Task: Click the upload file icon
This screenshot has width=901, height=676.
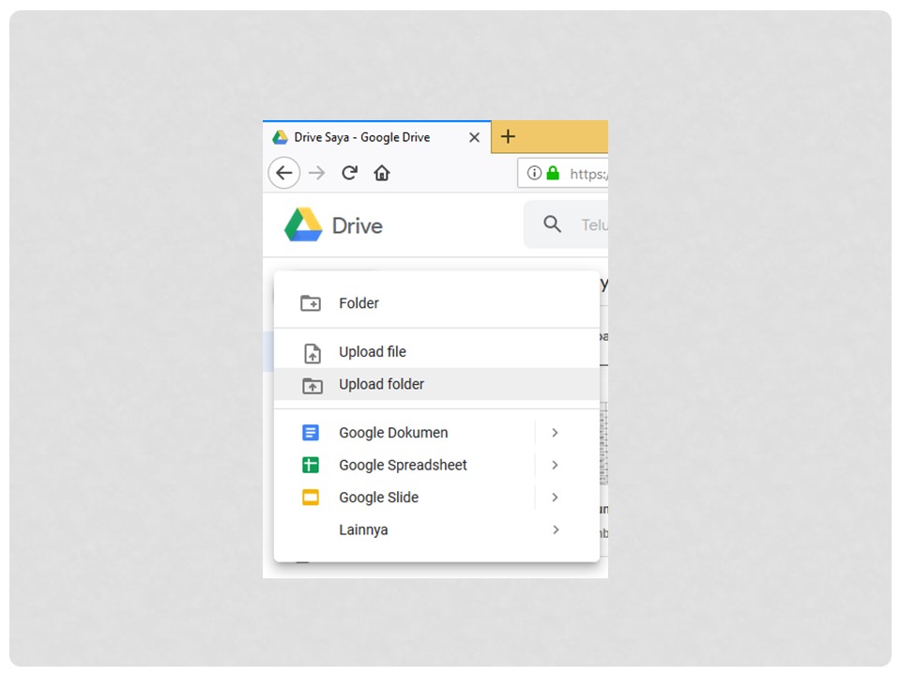Action: click(x=312, y=353)
